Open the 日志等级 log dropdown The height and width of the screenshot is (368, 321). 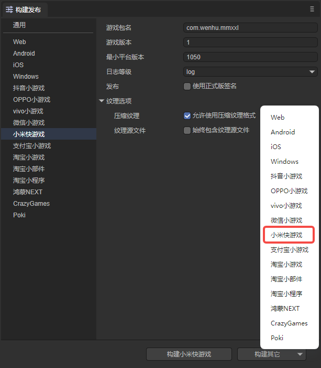[x=250, y=72]
